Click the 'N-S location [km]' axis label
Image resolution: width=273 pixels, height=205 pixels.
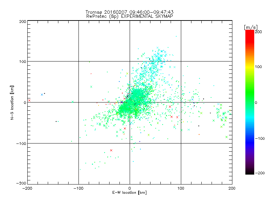pyautogui.click(x=12, y=102)
